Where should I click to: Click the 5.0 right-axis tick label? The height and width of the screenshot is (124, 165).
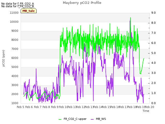[153, 53]
